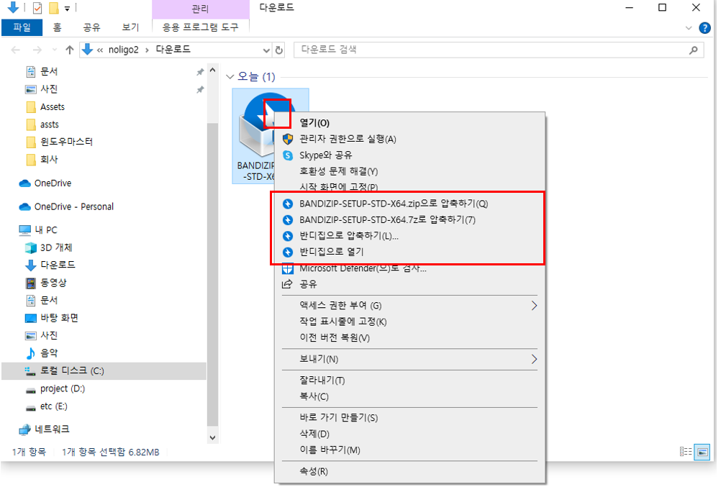This screenshot has height=487, width=721.
Task: Collapse the 오늘 (1) group
Action: (x=230, y=77)
